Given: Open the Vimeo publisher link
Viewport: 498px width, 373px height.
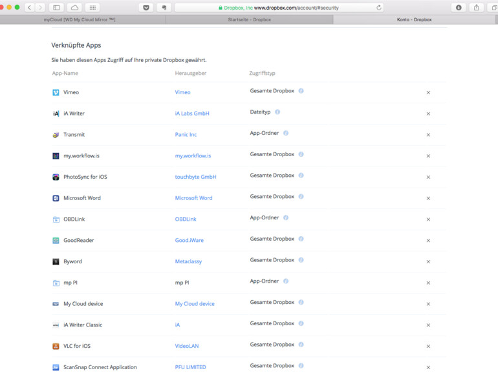Looking at the screenshot, I should pos(182,92).
